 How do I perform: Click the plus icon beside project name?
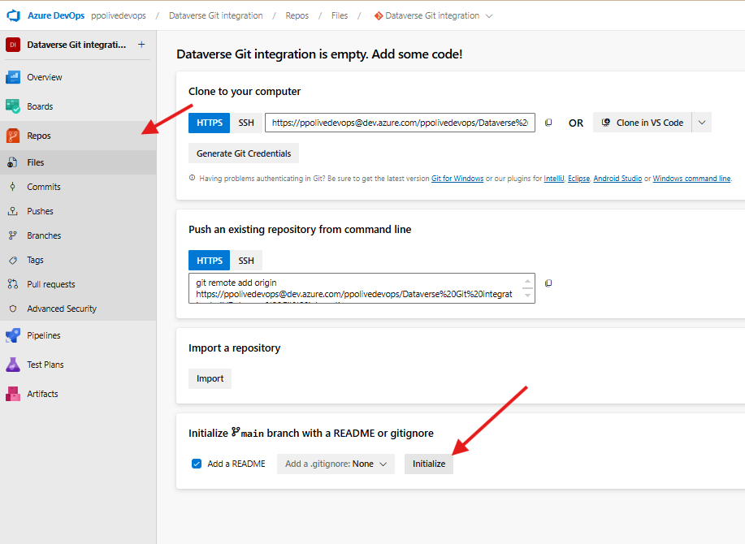[x=141, y=45]
